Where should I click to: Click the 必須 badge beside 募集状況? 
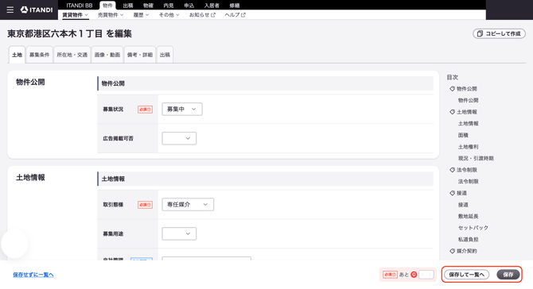click(145, 110)
